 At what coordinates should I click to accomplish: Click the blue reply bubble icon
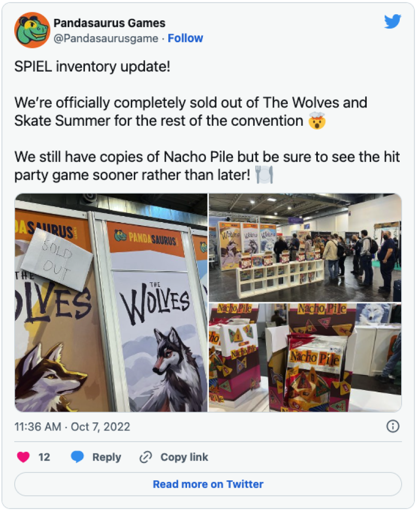pyautogui.click(x=77, y=457)
